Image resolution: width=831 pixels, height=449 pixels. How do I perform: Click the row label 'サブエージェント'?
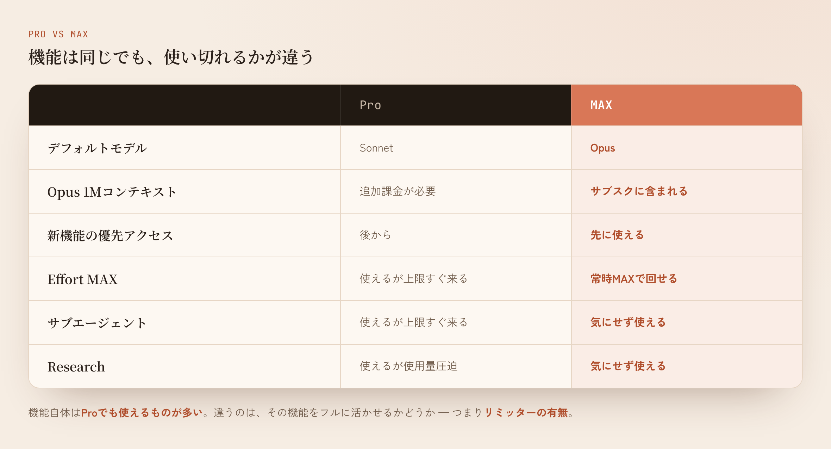tap(97, 323)
